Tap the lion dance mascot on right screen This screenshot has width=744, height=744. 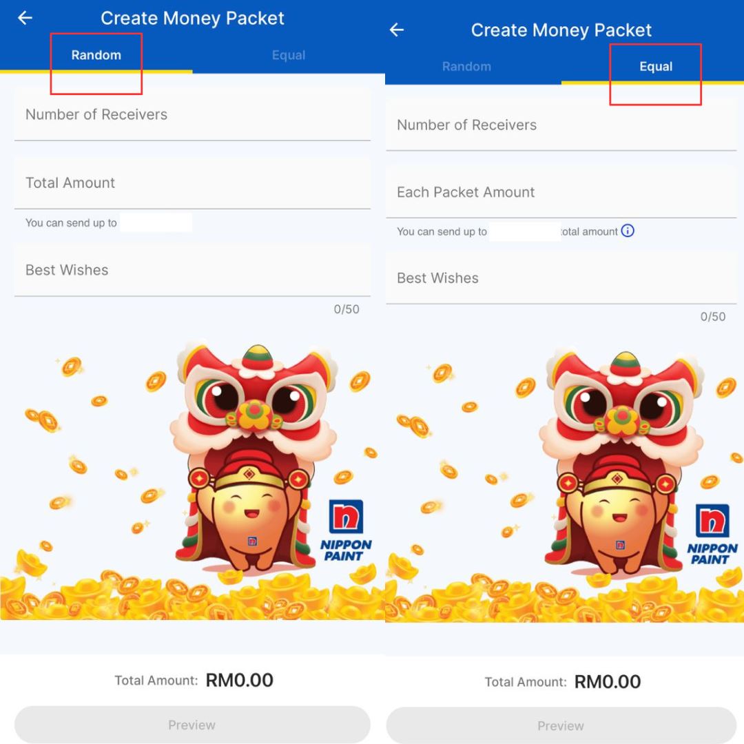[x=621, y=463]
